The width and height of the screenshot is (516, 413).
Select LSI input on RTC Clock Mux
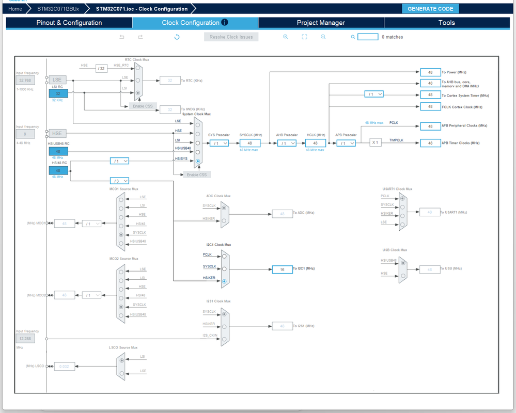138,93
